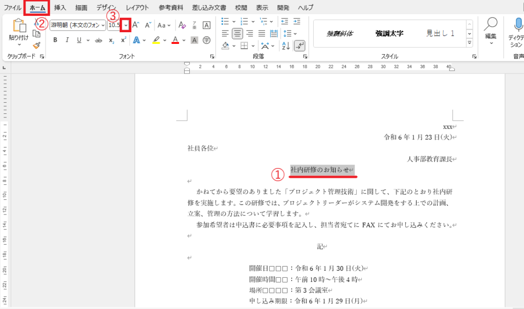The width and height of the screenshot is (524, 309).
Task: Open the underline style dropdown arrow
Action: (x=88, y=40)
